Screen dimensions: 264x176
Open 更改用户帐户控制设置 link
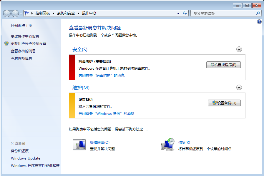point(29,44)
